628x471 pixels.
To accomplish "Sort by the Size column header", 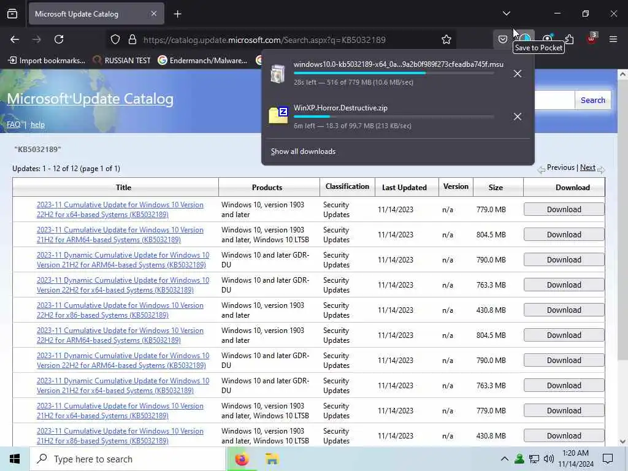I will click(x=496, y=188).
